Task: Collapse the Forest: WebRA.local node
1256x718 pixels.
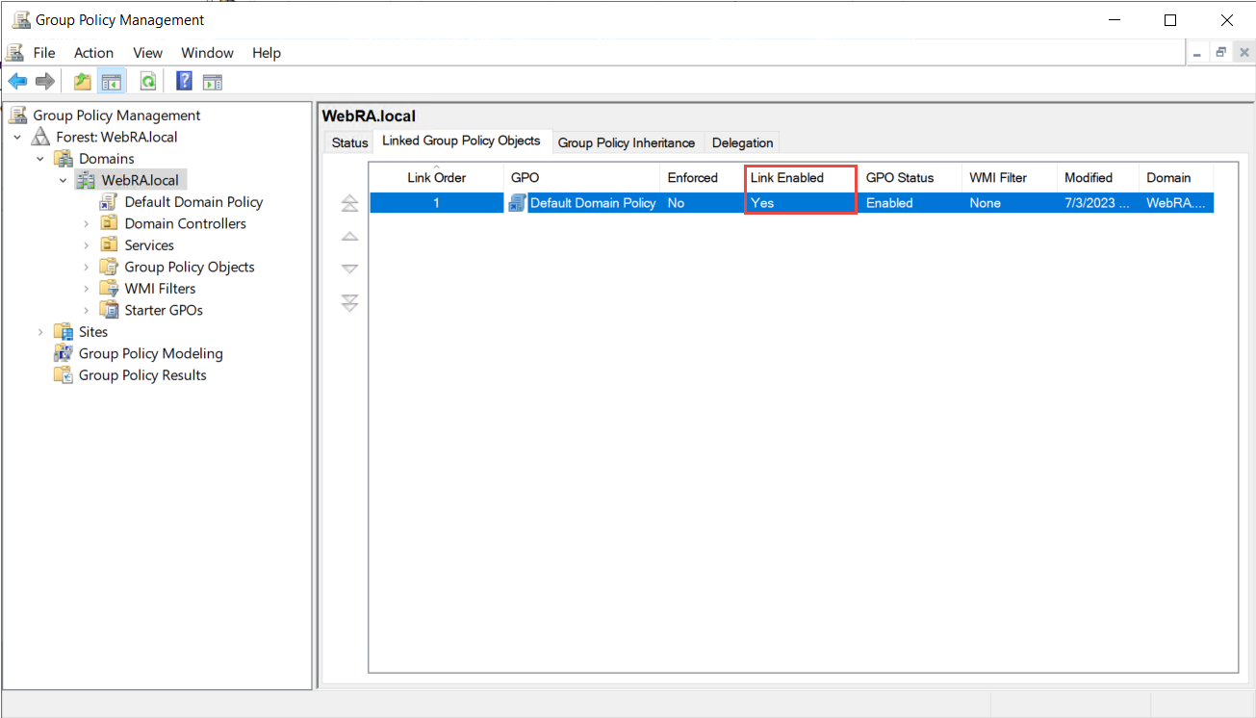Action: click(18, 138)
